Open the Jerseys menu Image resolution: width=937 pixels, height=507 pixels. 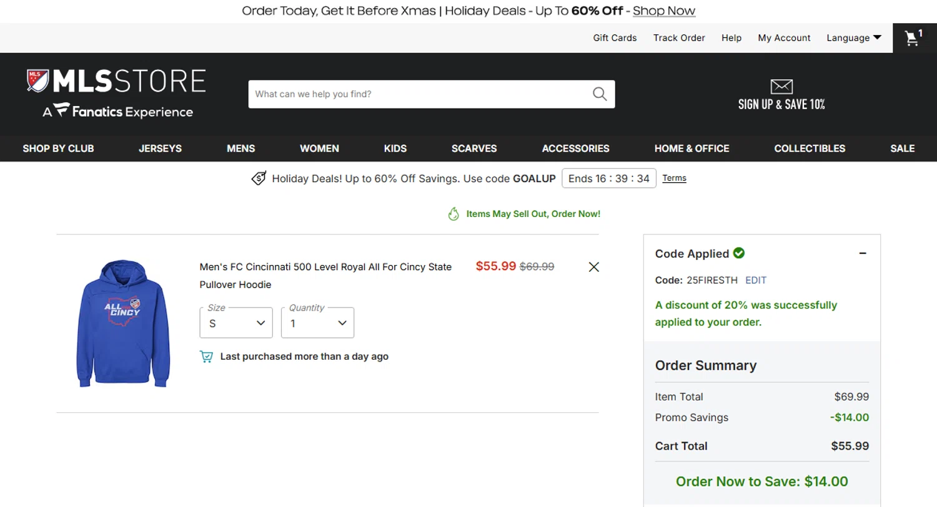[160, 148]
